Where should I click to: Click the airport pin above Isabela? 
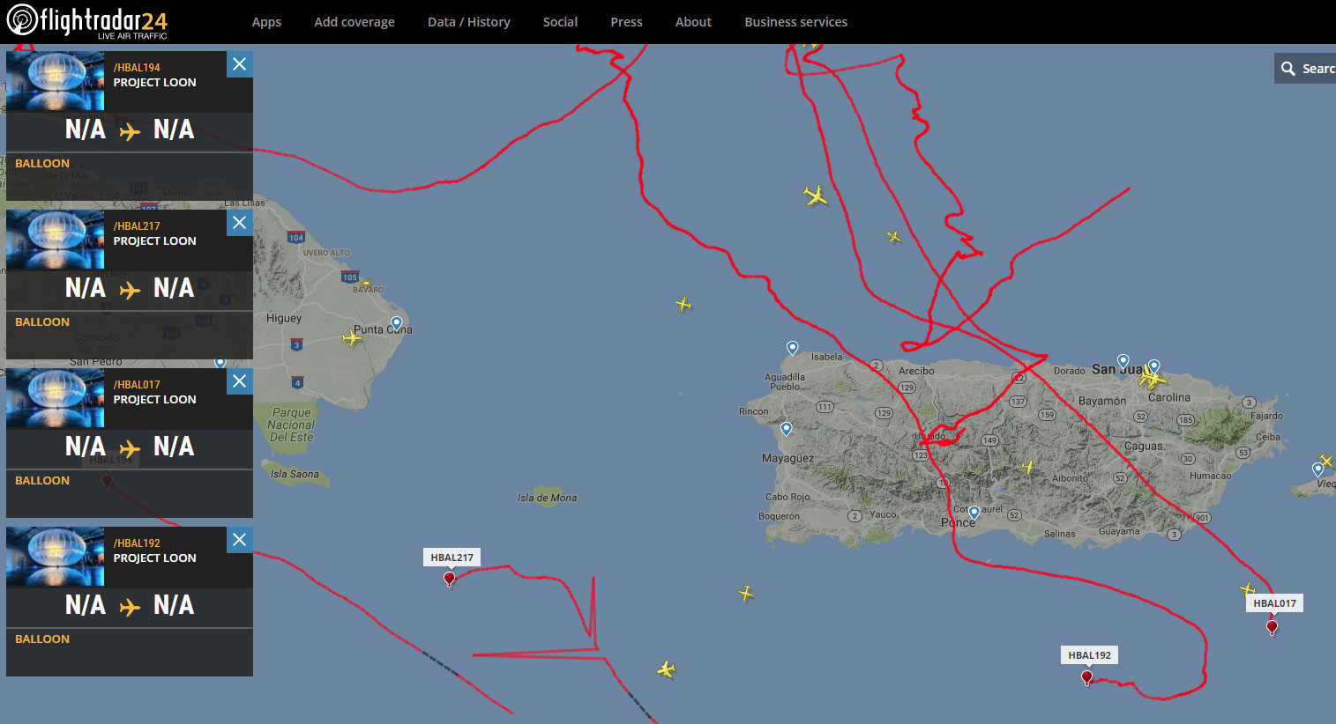click(793, 348)
